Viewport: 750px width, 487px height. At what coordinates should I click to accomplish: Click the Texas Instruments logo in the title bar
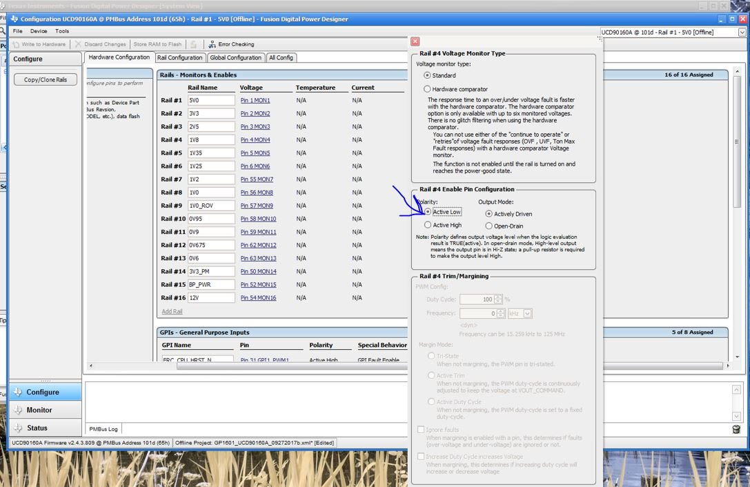pos(14,19)
